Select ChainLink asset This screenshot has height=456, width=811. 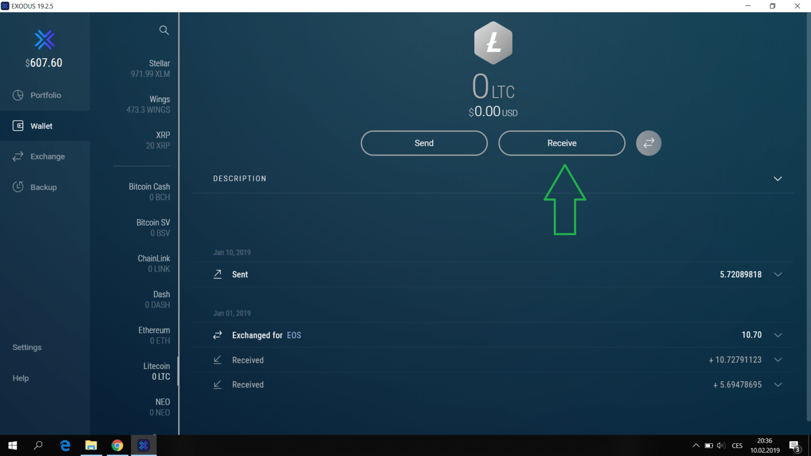(154, 263)
